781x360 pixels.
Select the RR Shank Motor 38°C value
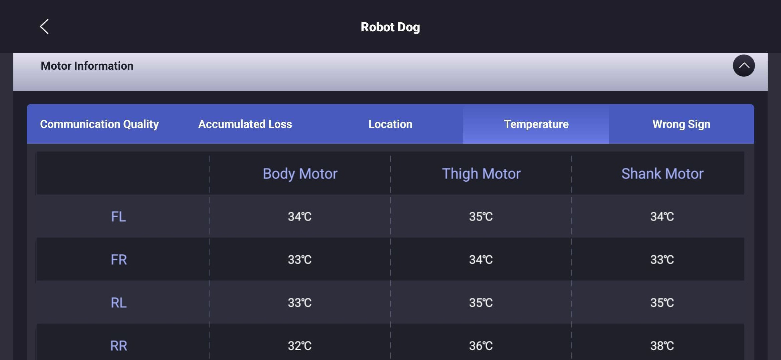pyautogui.click(x=662, y=346)
